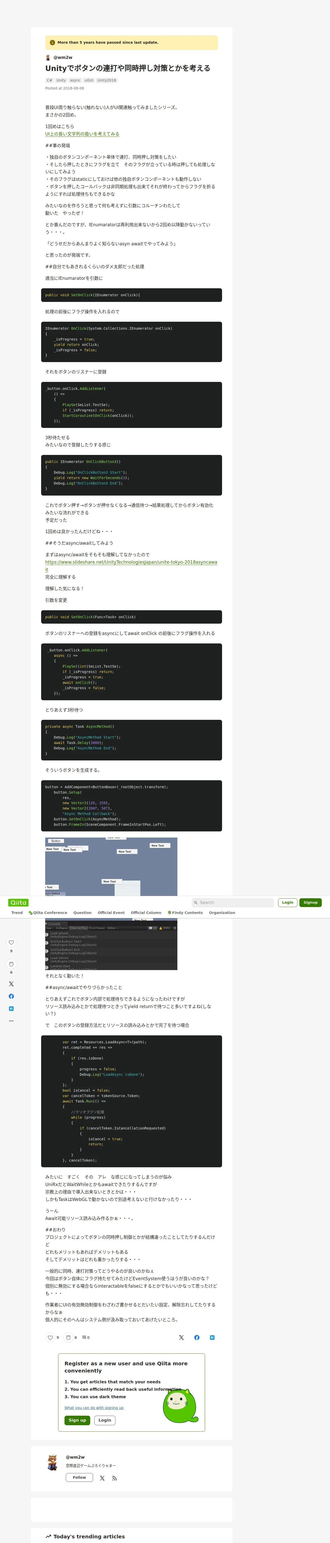
Task: Click the Unity tag
Action: (x=61, y=80)
